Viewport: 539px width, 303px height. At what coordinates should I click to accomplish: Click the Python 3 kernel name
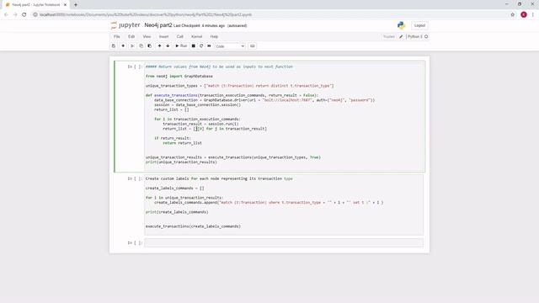point(415,37)
